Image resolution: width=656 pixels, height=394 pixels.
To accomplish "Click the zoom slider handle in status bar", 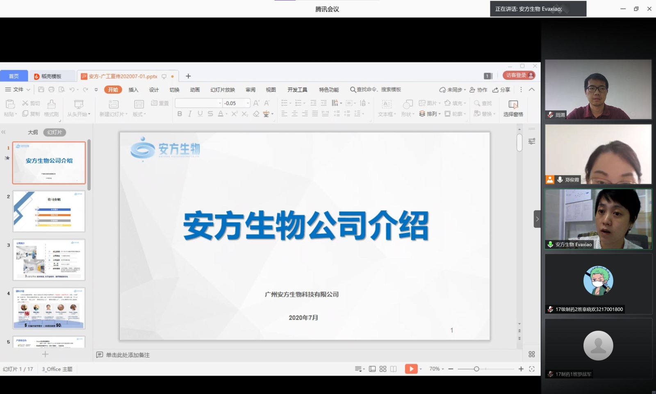I will coord(476,369).
